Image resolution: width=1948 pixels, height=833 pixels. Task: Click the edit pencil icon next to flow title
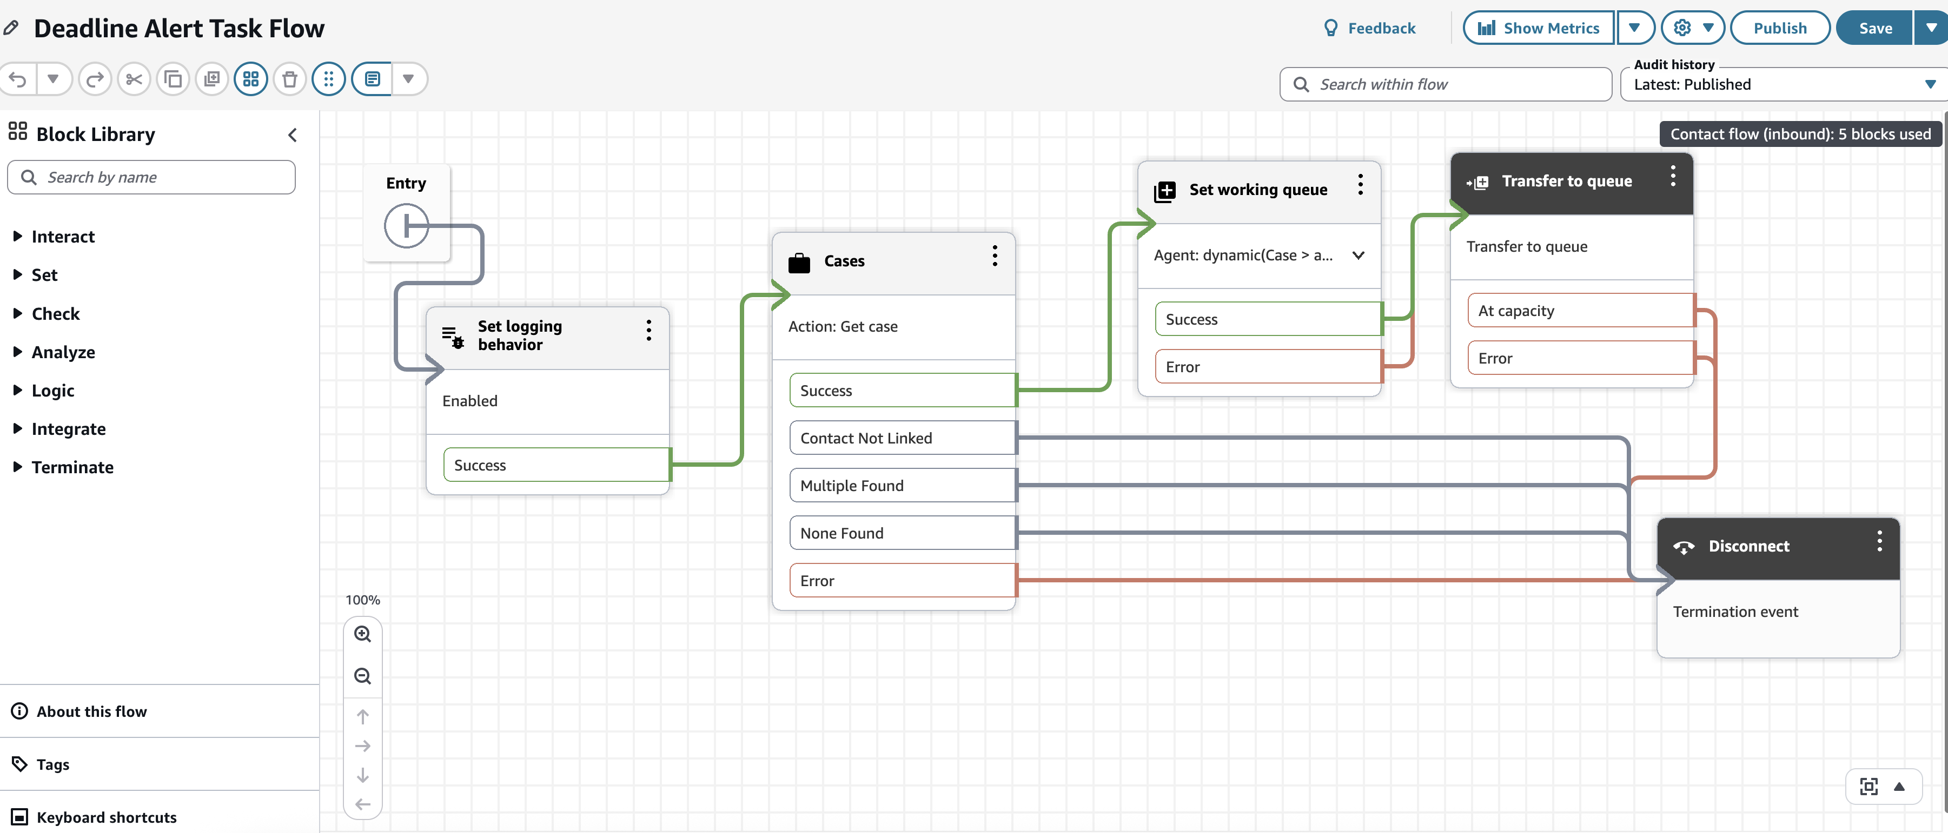(11, 27)
